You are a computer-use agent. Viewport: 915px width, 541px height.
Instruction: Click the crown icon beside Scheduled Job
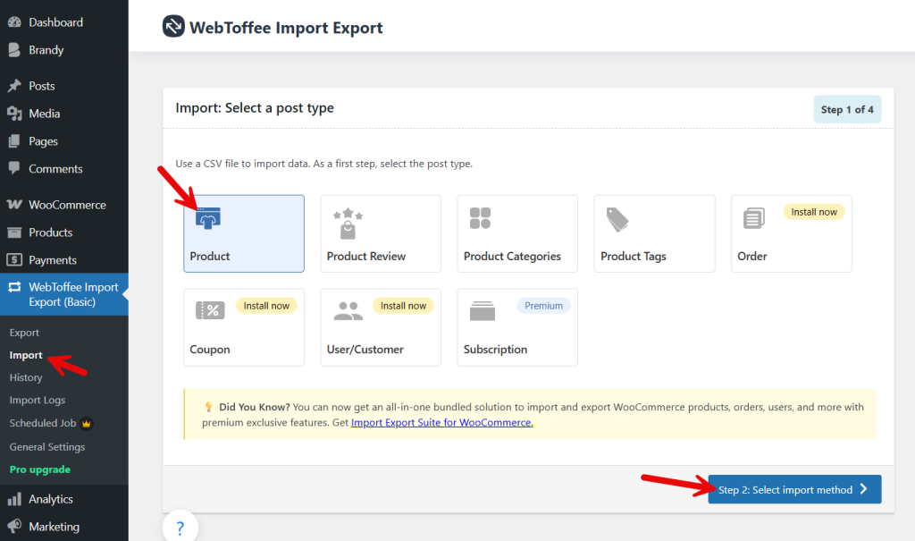86,423
